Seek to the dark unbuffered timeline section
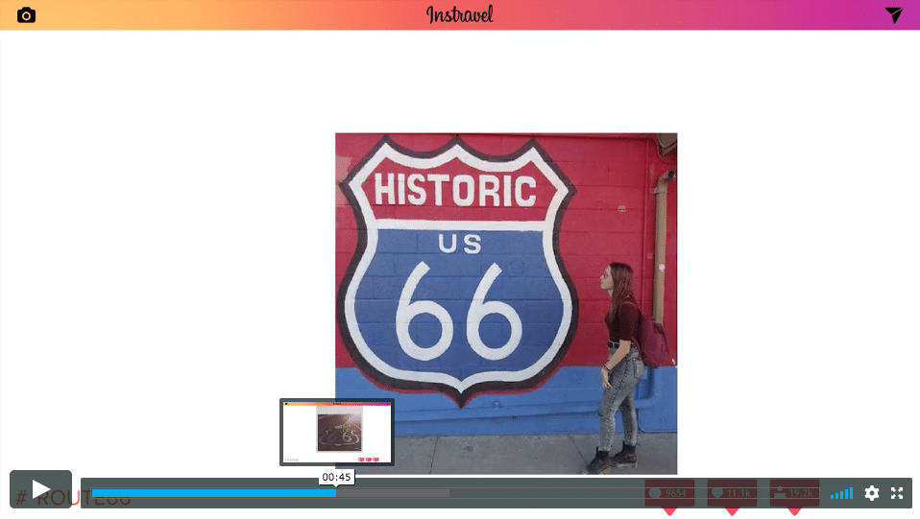920x519 pixels. (538, 493)
